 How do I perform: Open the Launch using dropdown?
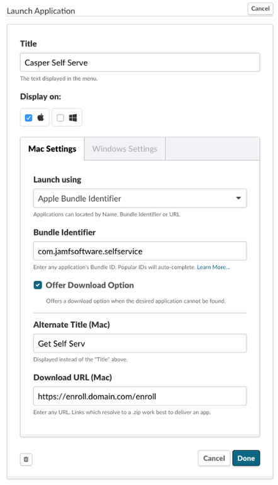(x=140, y=198)
